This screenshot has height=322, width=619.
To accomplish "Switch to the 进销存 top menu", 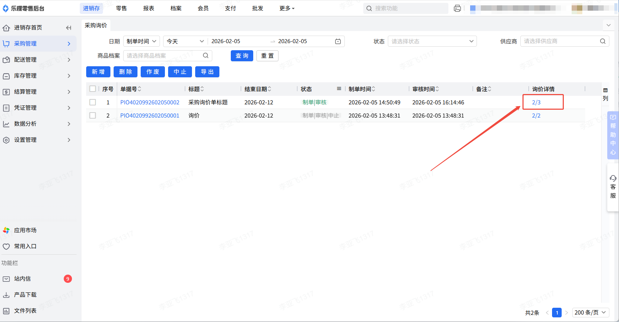I will coord(92,8).
